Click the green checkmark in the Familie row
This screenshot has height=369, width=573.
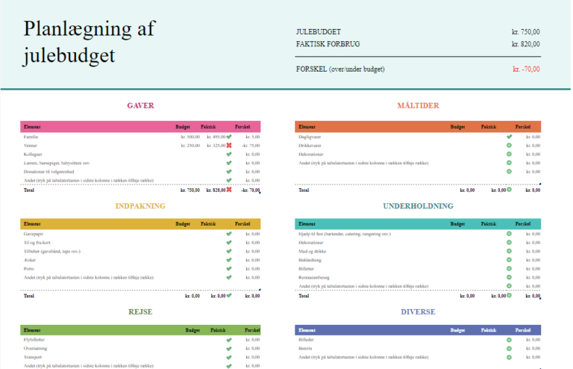229,137
